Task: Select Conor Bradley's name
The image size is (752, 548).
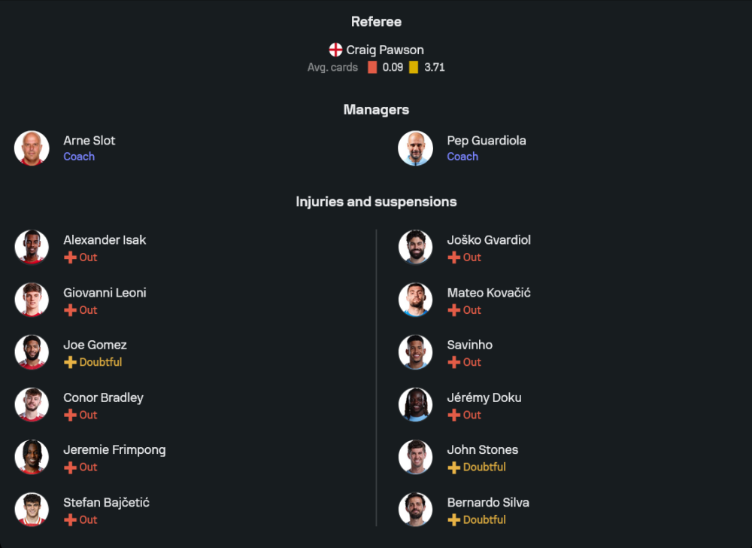Action: [x=103, y=397]
